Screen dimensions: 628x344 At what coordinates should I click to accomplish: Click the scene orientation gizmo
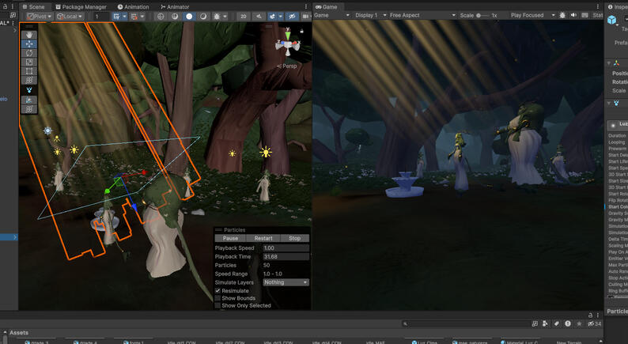[x=288, y=43]
